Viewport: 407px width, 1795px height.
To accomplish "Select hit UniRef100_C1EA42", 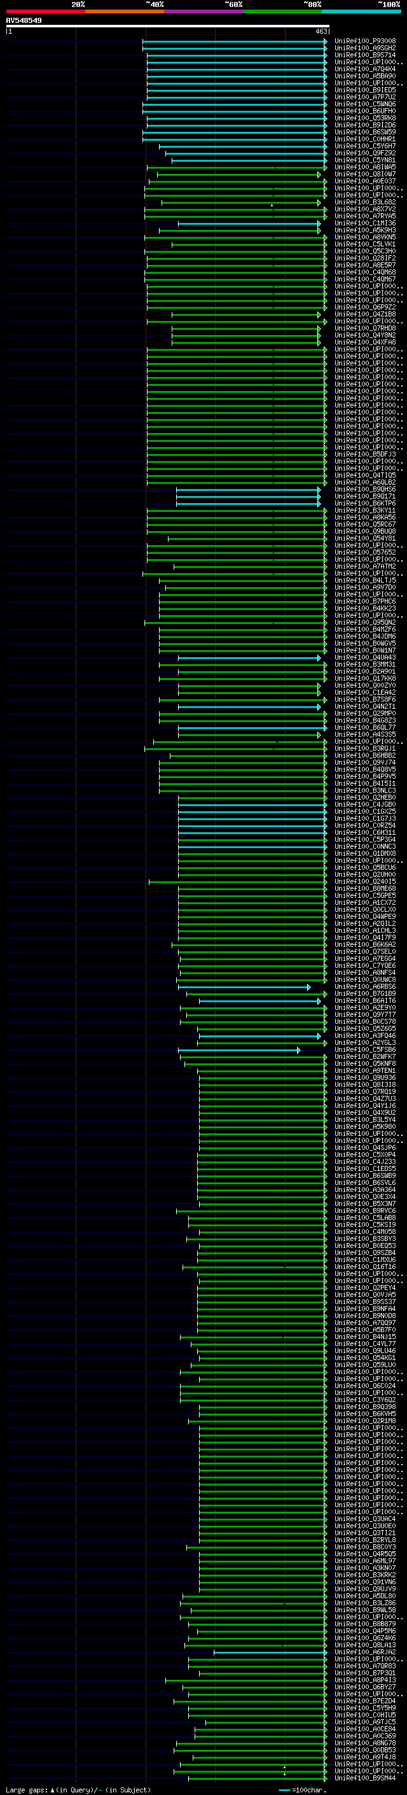I will pos(365,693).
